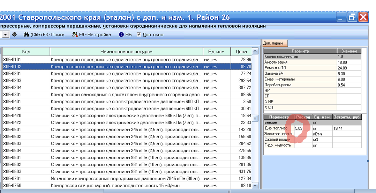
Task: Switch to the Доп. парам. tab
Action: coord(275,43)
